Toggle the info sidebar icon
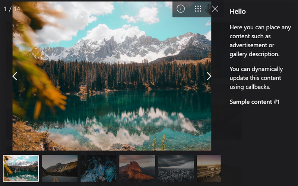 pos(181,9)
